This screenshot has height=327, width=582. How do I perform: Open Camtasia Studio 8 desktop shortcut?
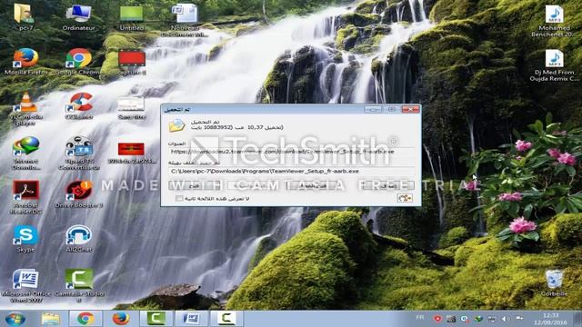(79, 285)
